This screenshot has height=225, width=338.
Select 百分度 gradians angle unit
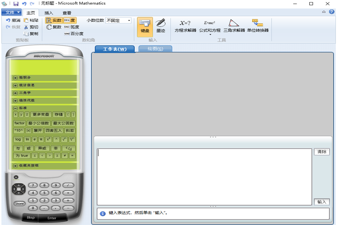tap(74, 34)
